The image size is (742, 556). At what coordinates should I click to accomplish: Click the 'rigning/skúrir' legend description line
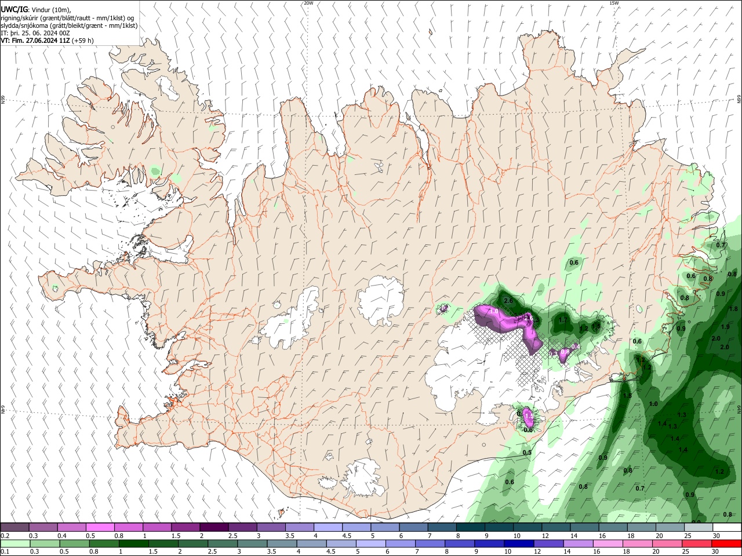click(x=67, y=18)
